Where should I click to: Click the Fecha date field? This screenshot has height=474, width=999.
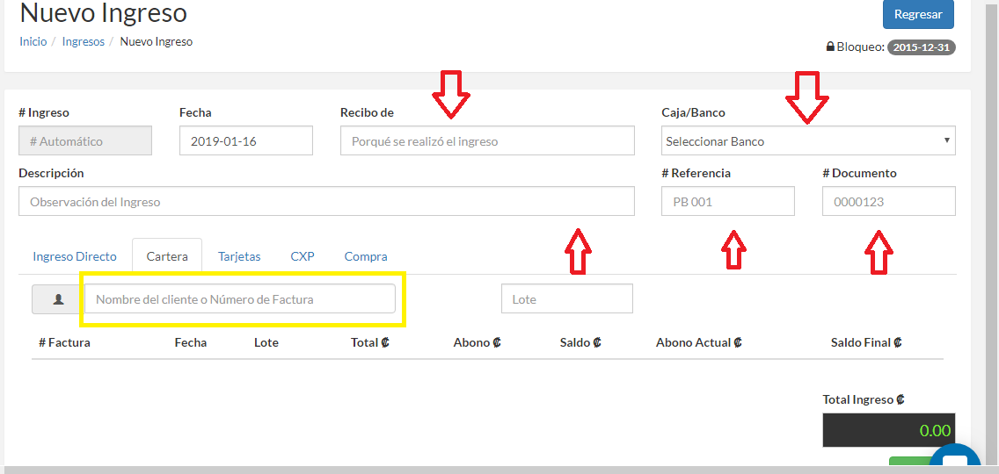(x=245, y=141)
